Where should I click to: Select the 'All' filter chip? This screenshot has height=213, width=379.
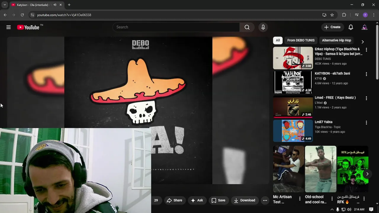278,40
